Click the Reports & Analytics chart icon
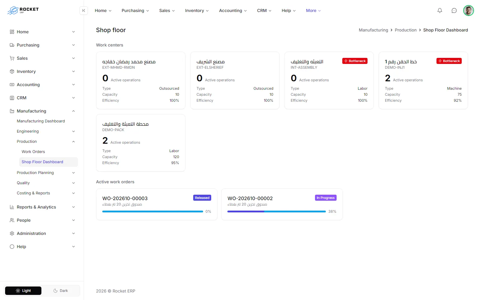480x300 pixels. 12,207
